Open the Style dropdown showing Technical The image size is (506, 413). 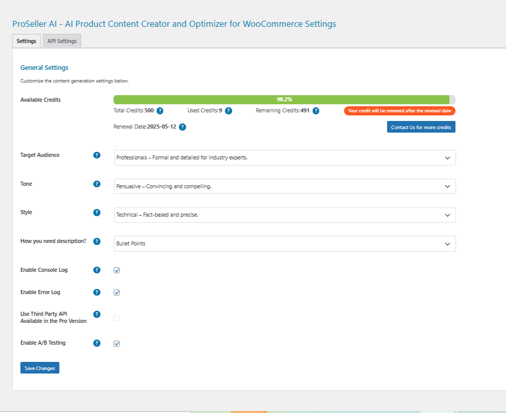pyautogui.click(x=285, y=215)
